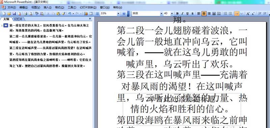Click the Copy icon
270x128 pixels.
(53, 14)
